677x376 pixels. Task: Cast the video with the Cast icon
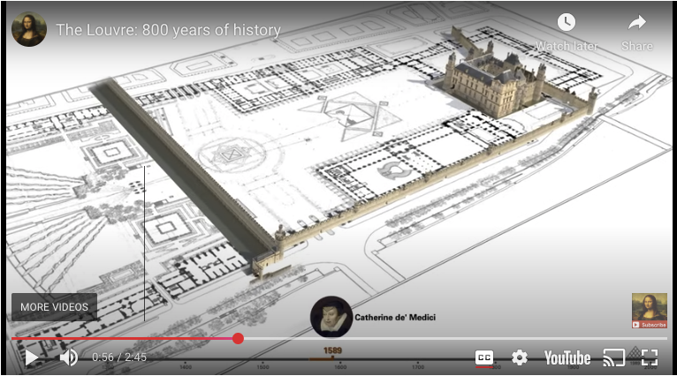click(613, 357)
